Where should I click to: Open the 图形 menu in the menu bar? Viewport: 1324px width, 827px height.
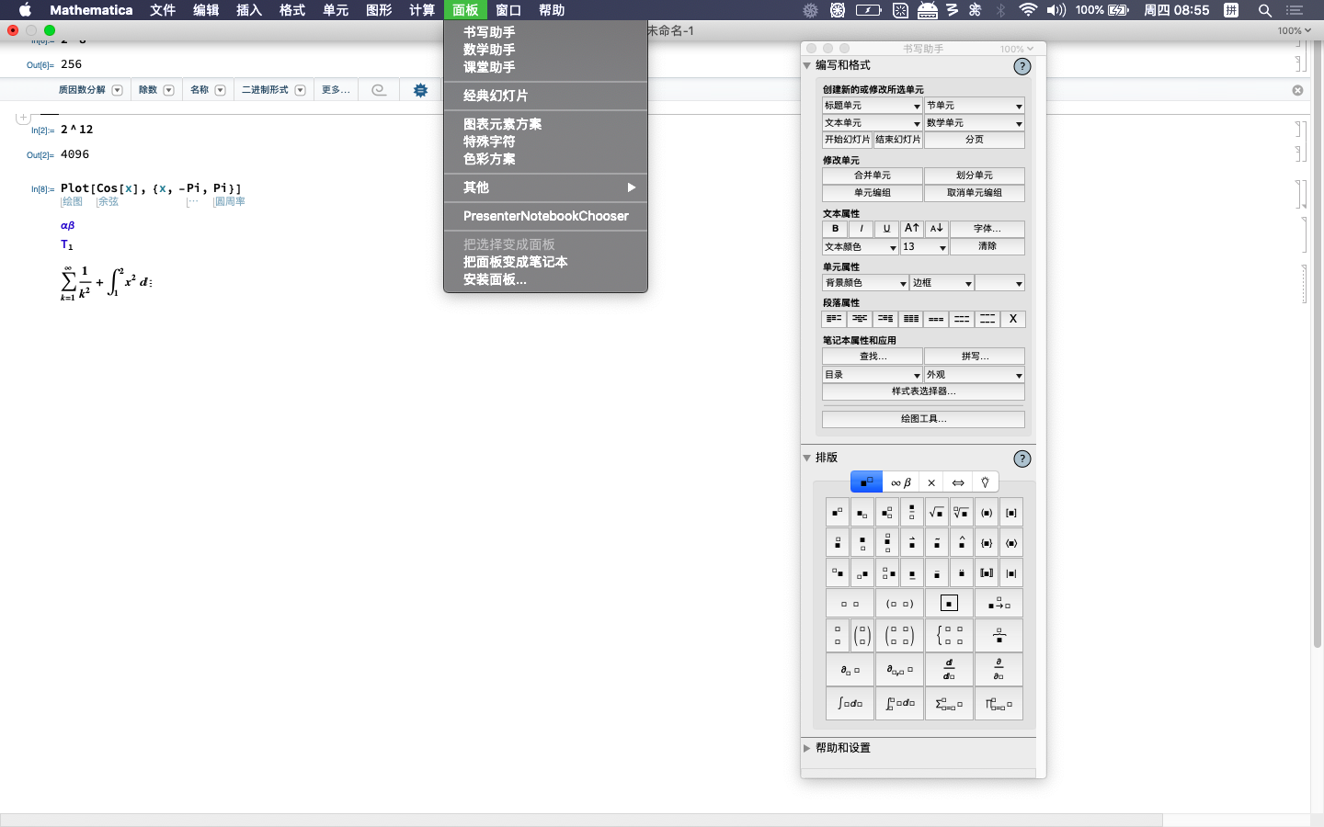pos(378,10)
